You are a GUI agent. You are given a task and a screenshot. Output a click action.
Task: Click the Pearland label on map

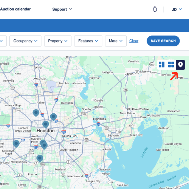[60, 169]
